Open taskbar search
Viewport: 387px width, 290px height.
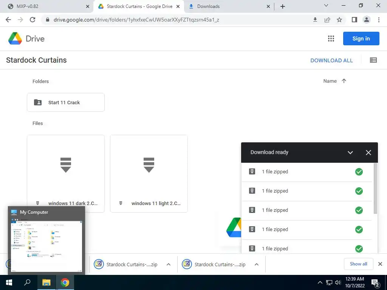pyautogui.click(x=27, y=282)
